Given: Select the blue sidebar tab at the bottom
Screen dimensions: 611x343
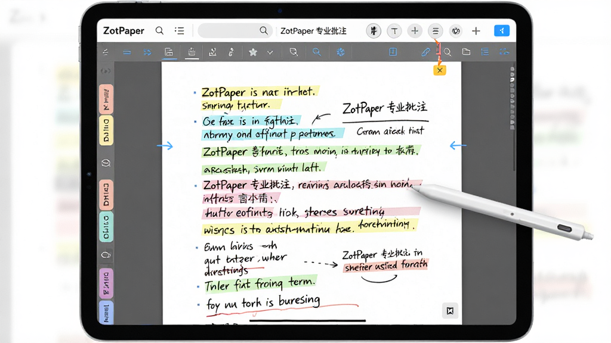Looking at the screenshot, I should tap(106, 313).
